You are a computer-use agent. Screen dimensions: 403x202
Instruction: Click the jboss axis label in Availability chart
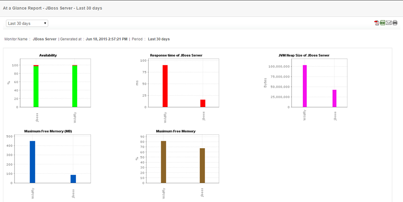(36, 117)
